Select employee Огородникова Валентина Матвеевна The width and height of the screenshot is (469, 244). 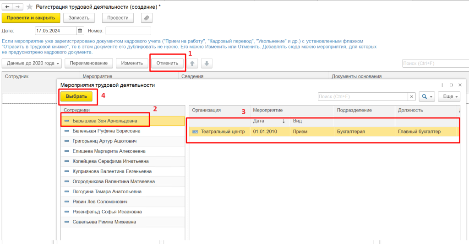point(123,182)
